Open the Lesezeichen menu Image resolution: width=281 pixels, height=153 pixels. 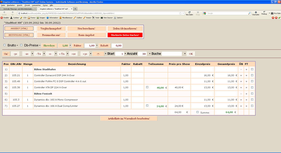click(36, 5)
